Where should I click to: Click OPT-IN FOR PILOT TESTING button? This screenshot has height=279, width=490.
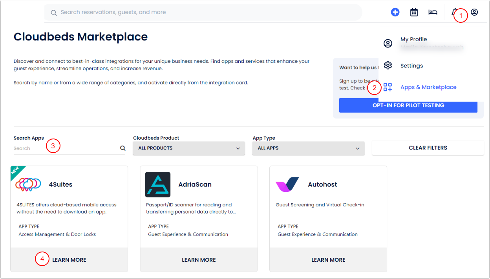(408, 105)
